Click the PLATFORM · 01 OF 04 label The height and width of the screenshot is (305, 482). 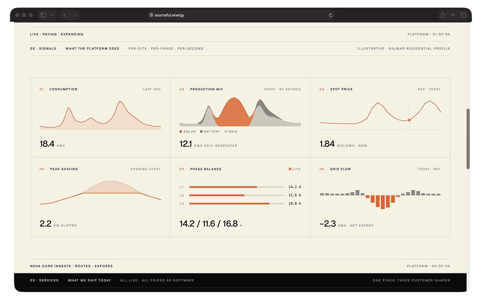[x=428, y=34]
